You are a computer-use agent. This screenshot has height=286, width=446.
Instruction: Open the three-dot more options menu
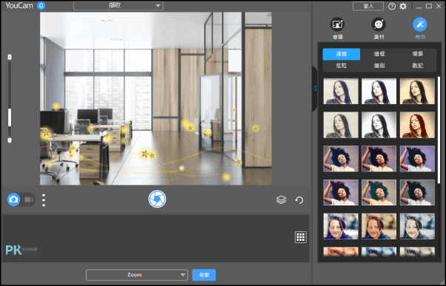(x=44, y=200)
